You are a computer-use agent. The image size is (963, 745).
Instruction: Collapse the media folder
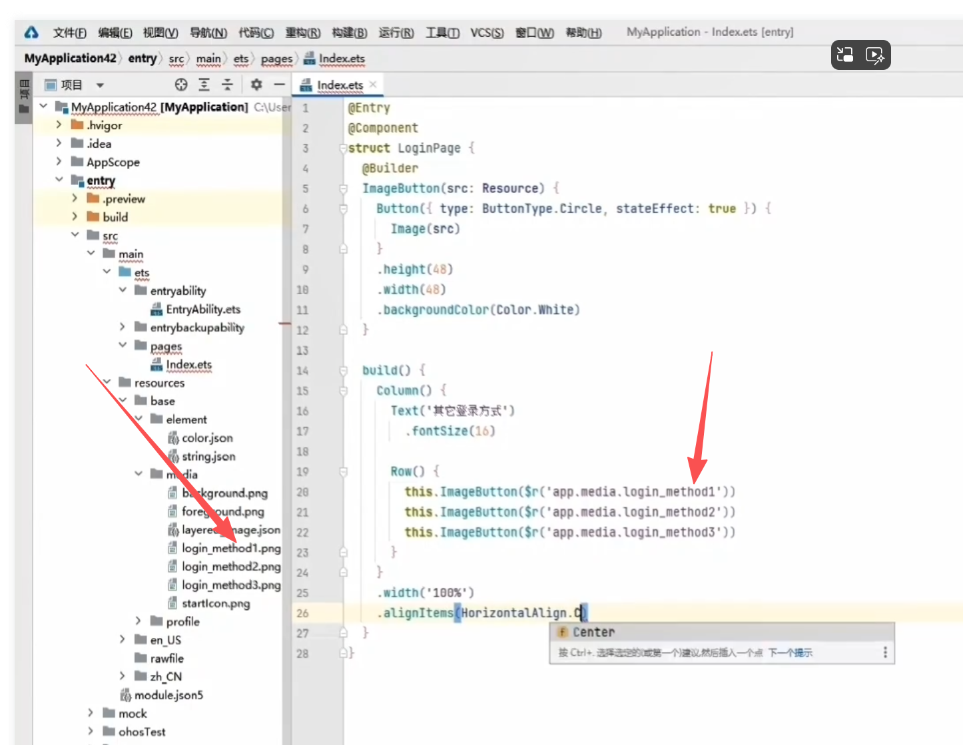click(x=139, y=474)
